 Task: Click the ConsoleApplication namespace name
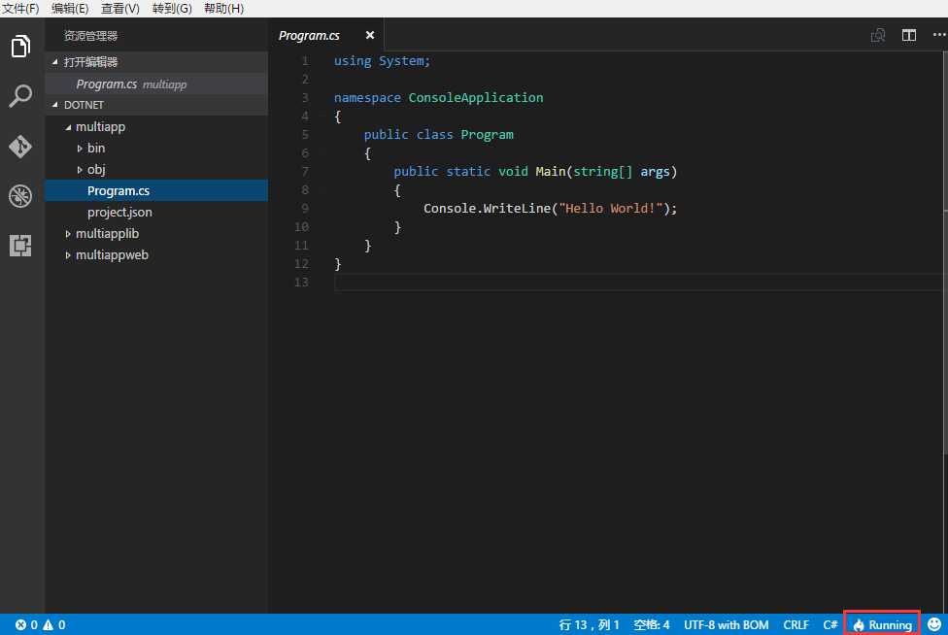(476, 98)
